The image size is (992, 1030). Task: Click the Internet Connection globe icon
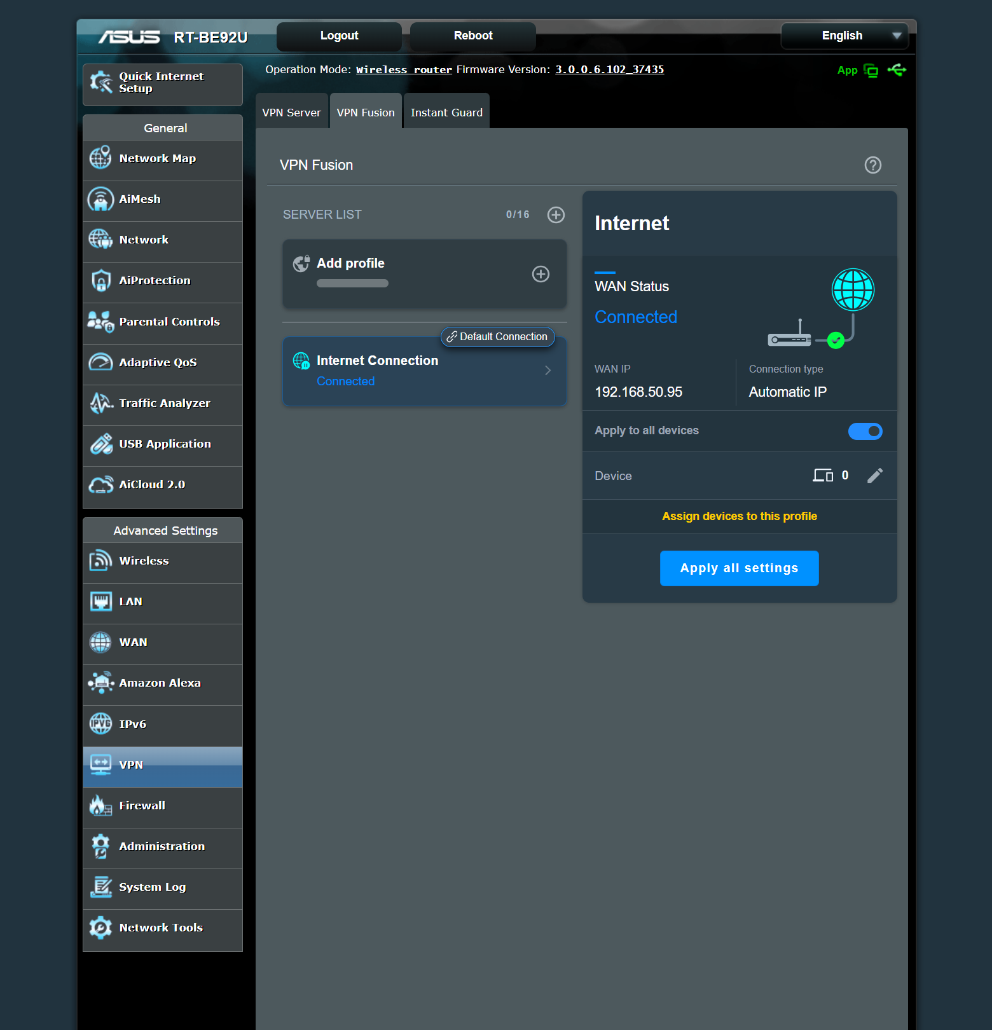pos(301,361)
